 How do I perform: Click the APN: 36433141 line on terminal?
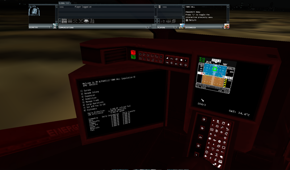point(90,85)
